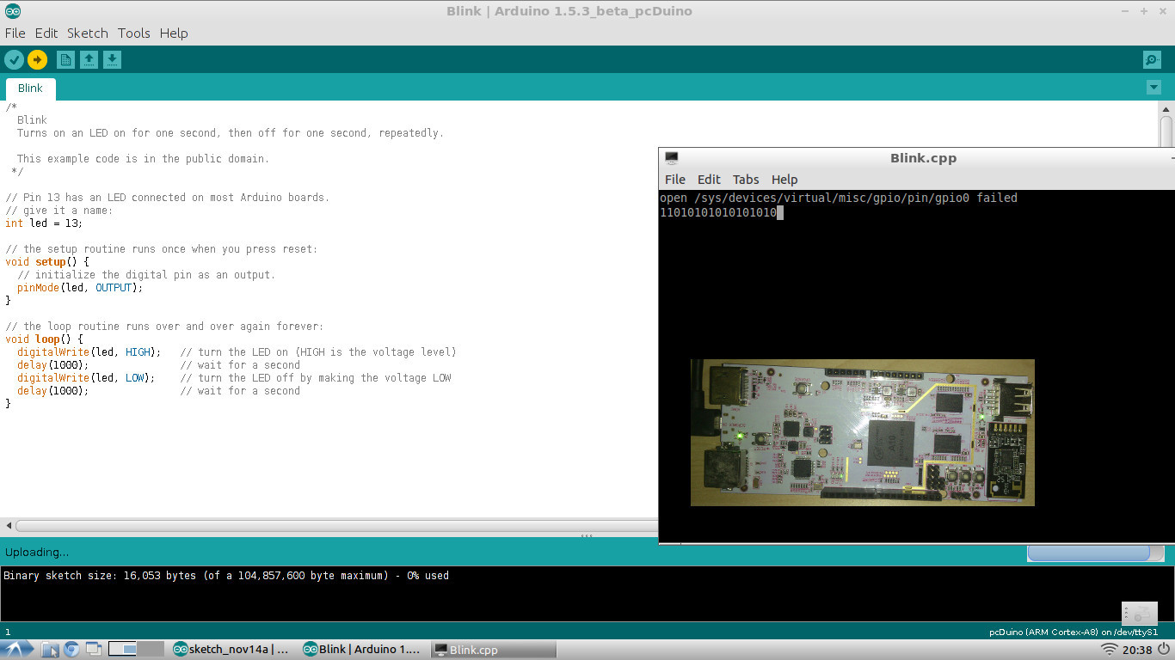Open Edit menu in Blink.cpp terminal
The height and width of the screenshot is (660, 1175).
pyautogui.click(x=709, y=180)
